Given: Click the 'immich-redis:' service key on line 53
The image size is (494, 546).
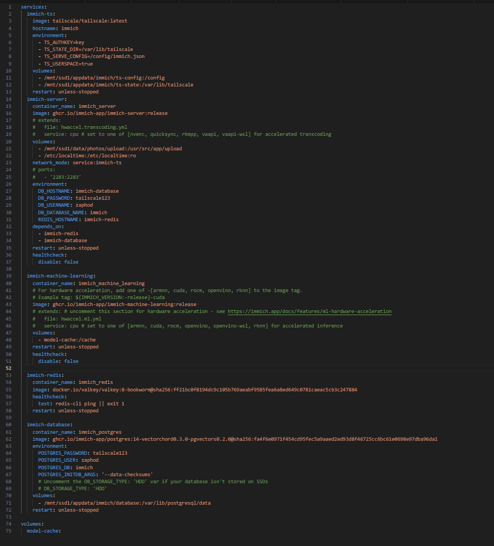Looking at the screenshot, I should pos(45,375).
